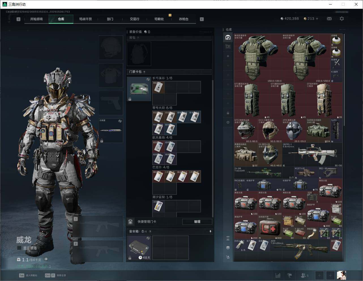Click the 巴克什: 4/6 label

(161, 167)
